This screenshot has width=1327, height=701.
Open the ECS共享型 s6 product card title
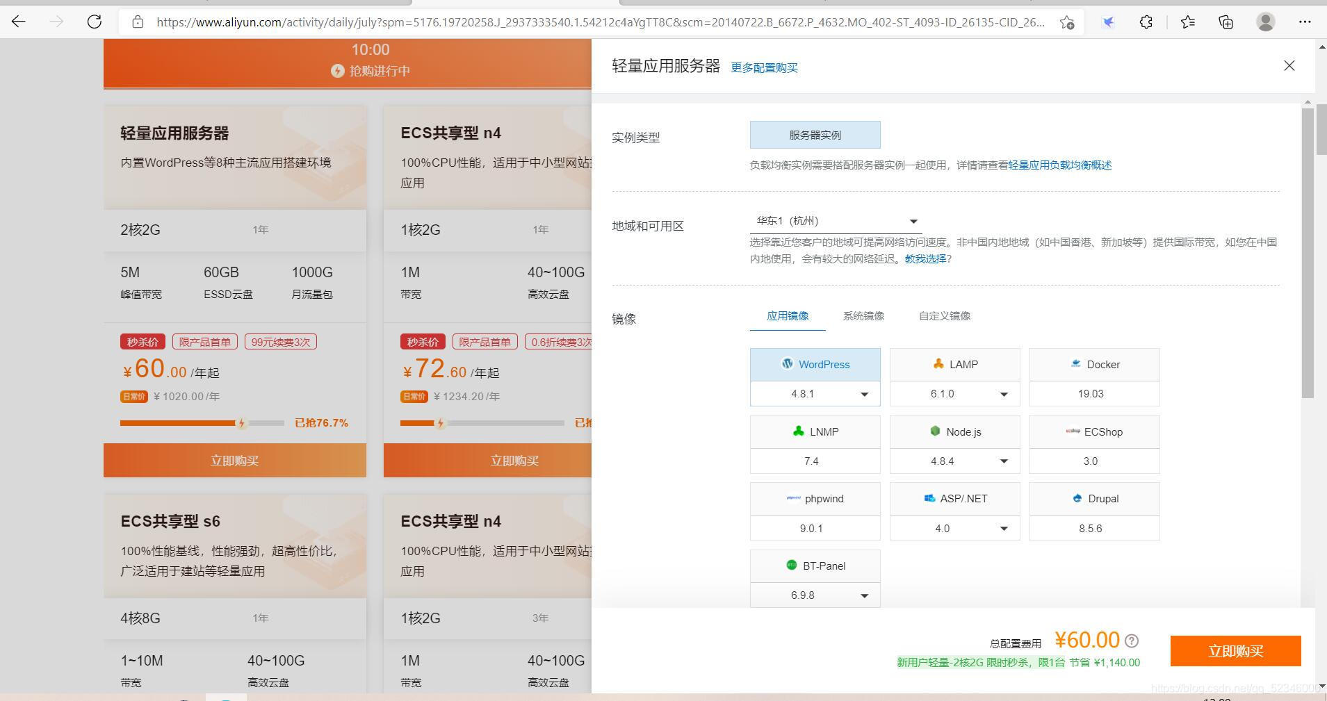170,522
